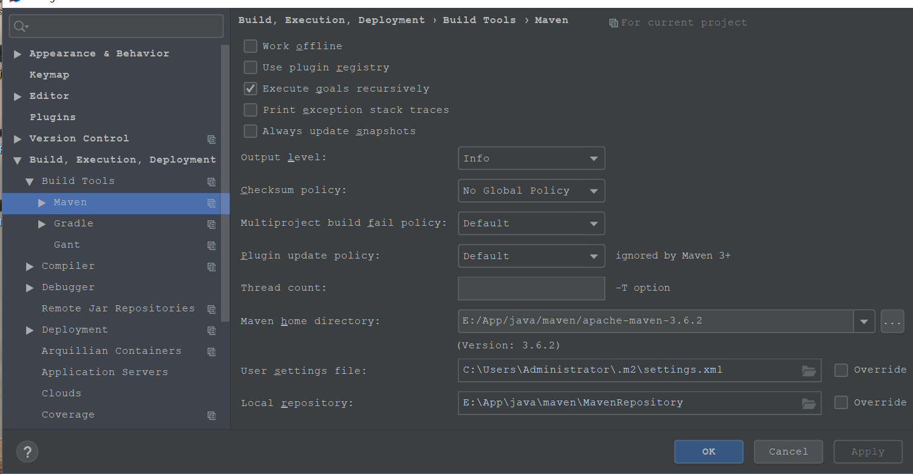
Task: Open Gant settings page
Action: 67,245
